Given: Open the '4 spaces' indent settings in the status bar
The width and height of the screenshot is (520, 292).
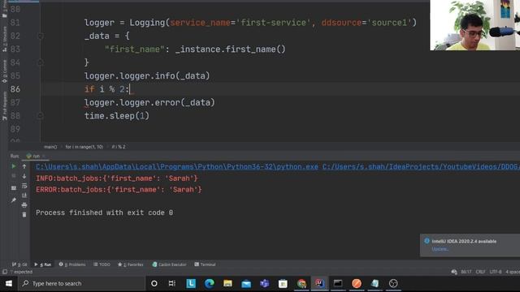Looking at the screenshot, I should coord(513,272).
